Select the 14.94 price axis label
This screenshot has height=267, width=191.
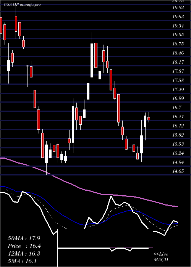coord(178,162)
